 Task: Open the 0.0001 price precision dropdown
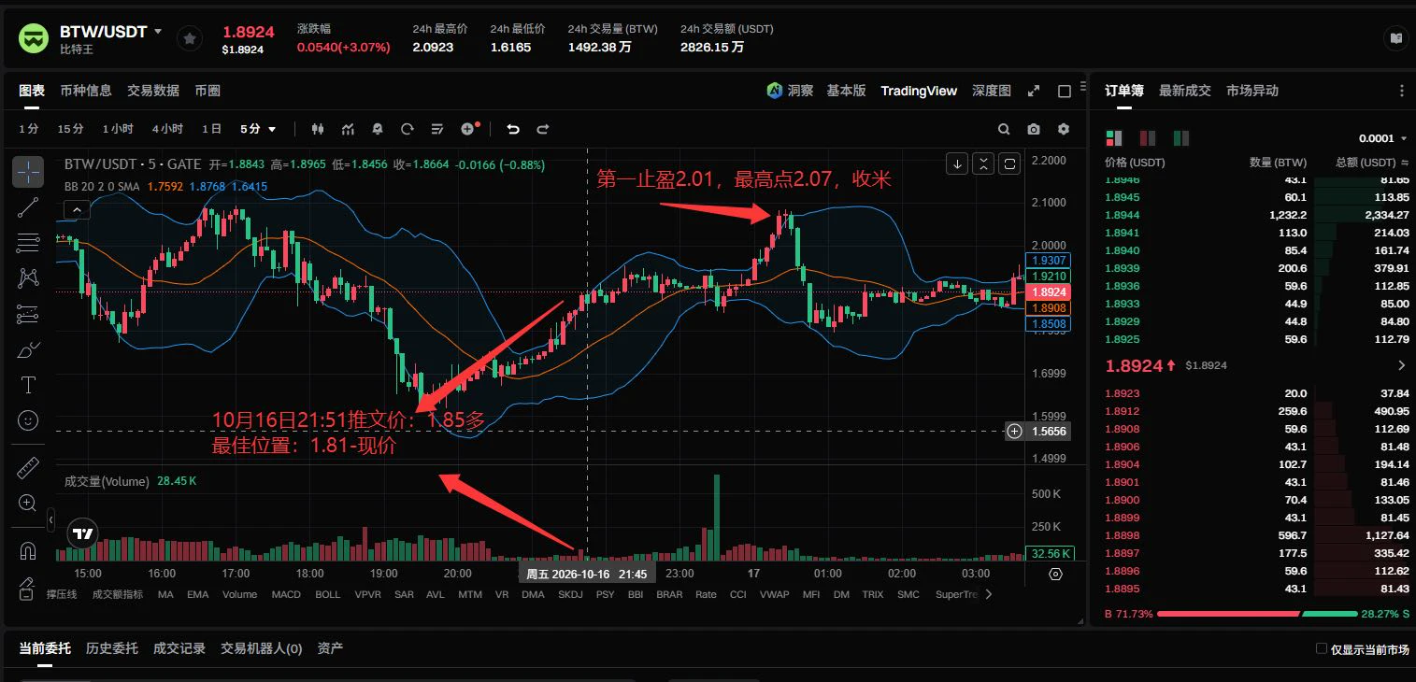pyautogui.click(x=1383, y=138)
